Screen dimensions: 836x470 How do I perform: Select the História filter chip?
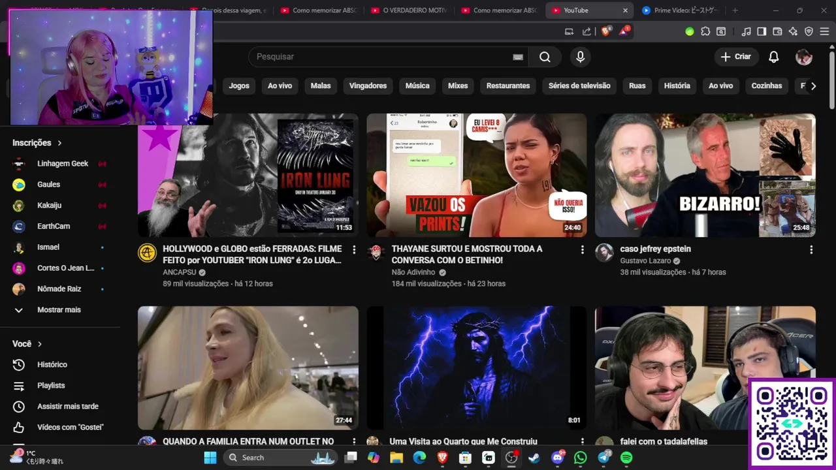pyautogui.click(x=677, y=86)
